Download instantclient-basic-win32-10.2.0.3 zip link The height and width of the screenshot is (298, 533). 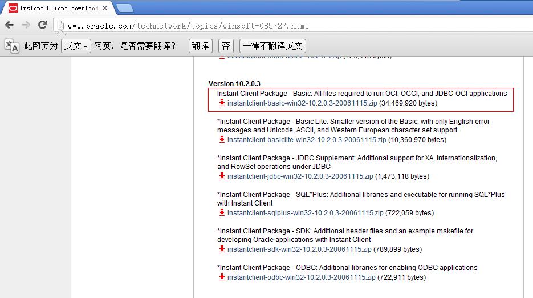pos(302,103)
